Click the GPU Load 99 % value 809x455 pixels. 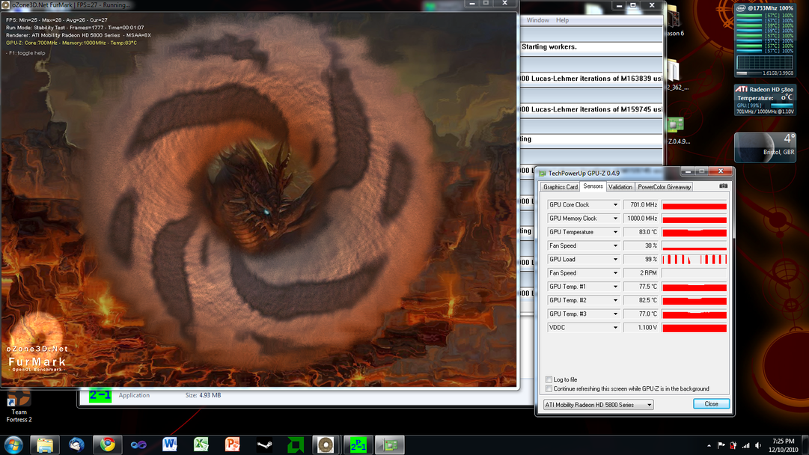(x=641, y=260)
